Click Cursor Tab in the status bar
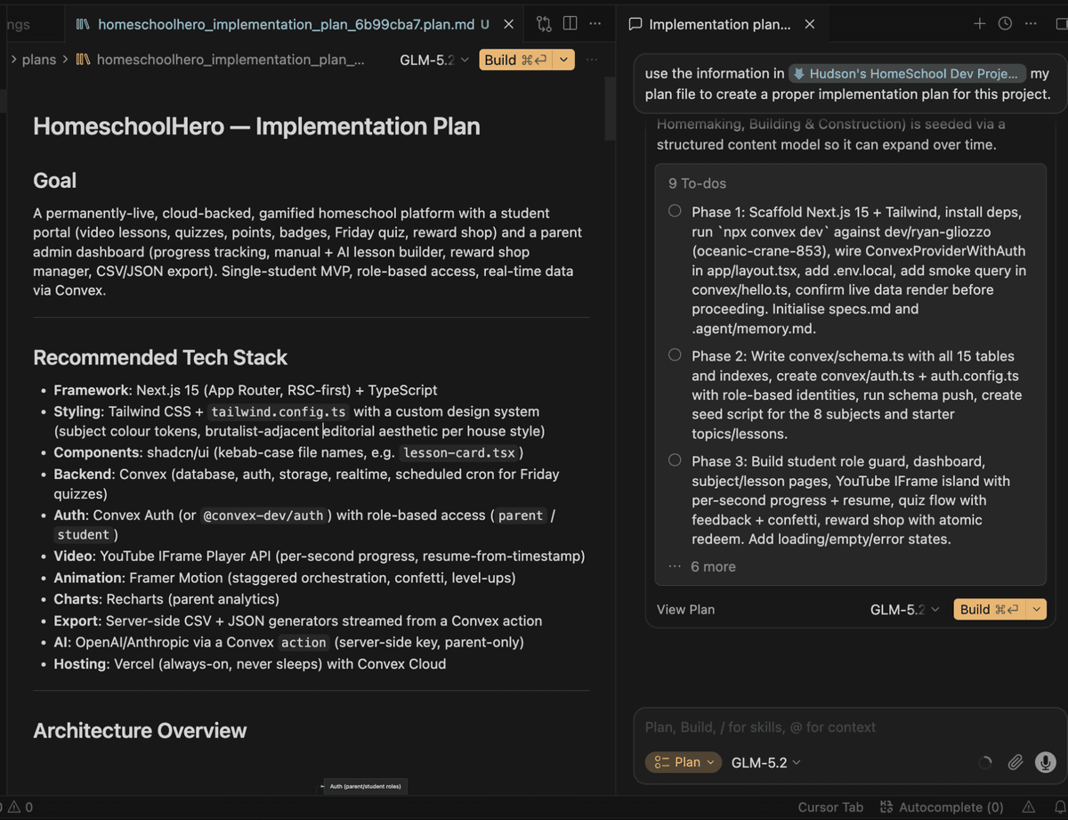1068x820 pixels. pos(830,808)
